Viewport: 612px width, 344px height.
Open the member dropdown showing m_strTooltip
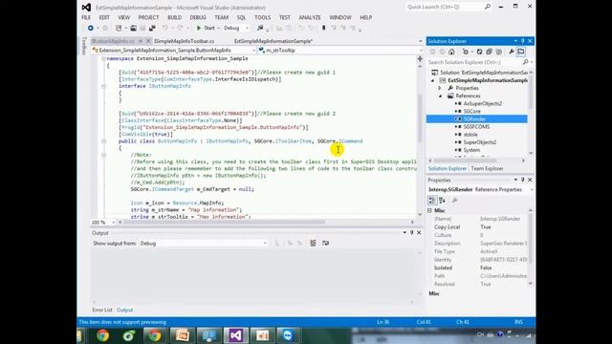coord(340,51)
